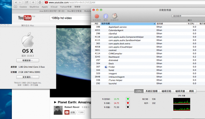Select the com.apple.iCloudHelper row
Screen dimensions: 205x119
pos(148,47)
